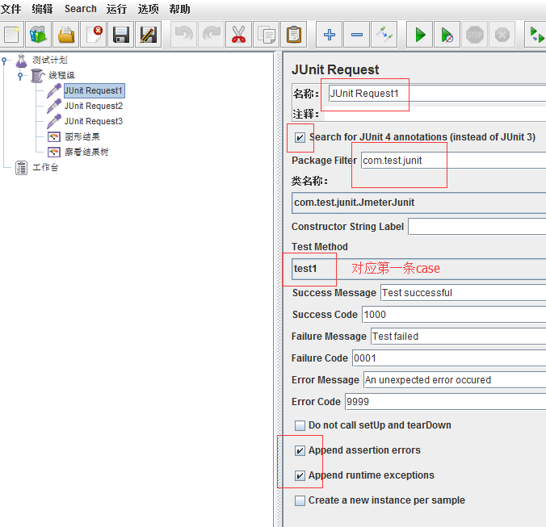This screenshot has width=546, height=527.
Task: Click the Constructor String Label field
Action: (x=477, y=227)
